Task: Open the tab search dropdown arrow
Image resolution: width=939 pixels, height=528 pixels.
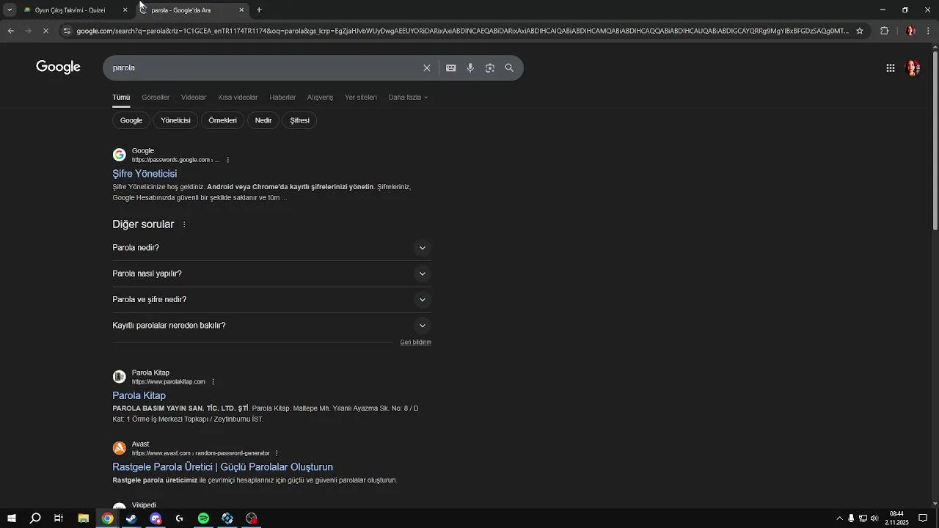Action: (10, 10)
